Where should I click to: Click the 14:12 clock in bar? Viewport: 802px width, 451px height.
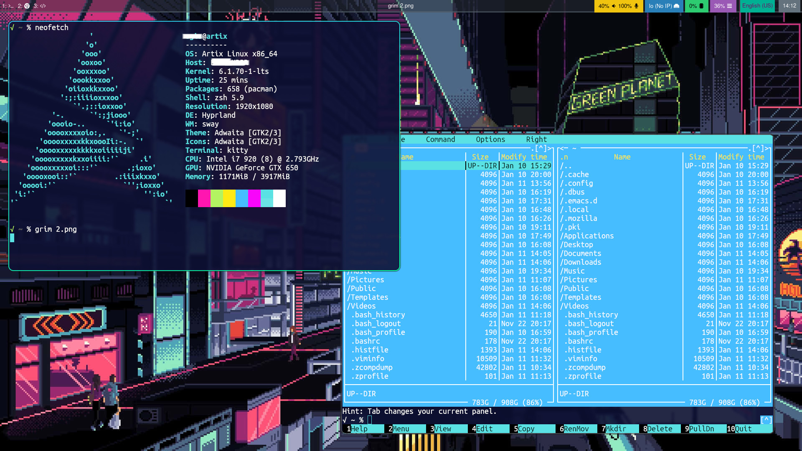(x=789, y=6)
